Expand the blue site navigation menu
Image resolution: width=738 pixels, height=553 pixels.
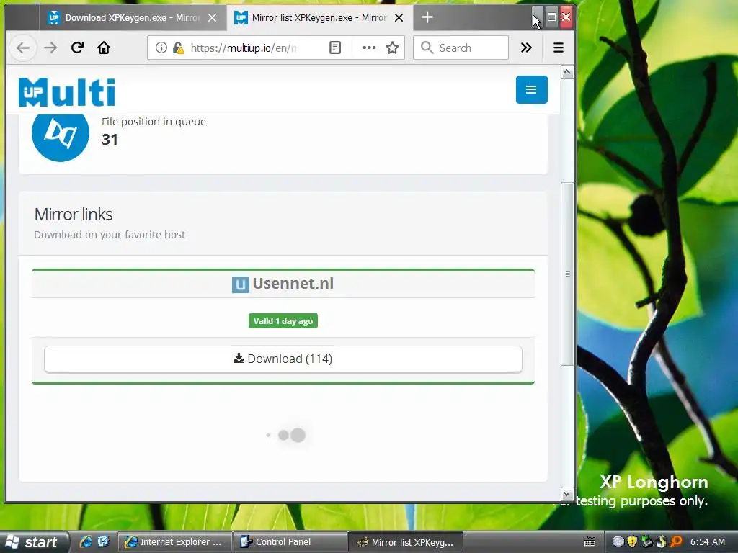point(531,90)
